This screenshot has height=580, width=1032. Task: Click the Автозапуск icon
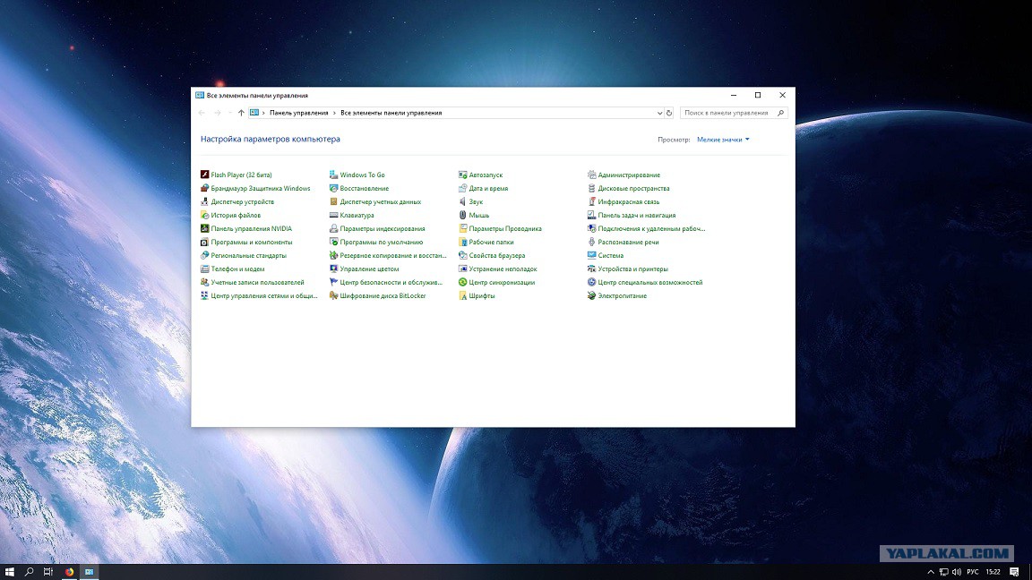pos(462,175)
